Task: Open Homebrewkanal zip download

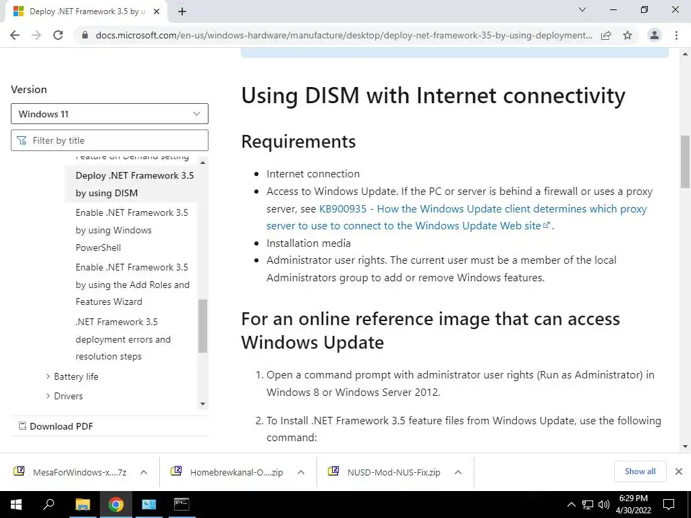Action: [x=227, y=472]
